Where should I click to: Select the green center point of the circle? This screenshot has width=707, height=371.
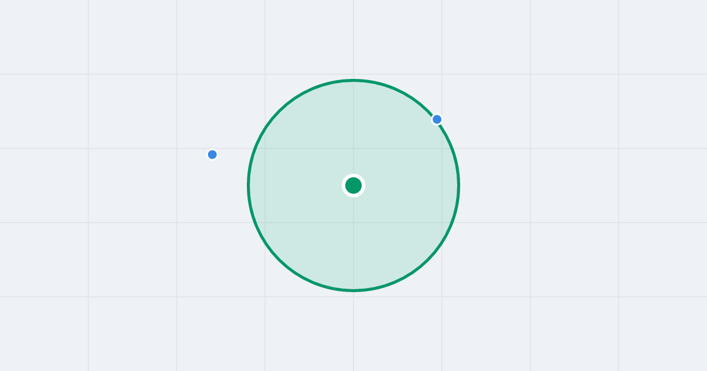(x=353, y=185)
